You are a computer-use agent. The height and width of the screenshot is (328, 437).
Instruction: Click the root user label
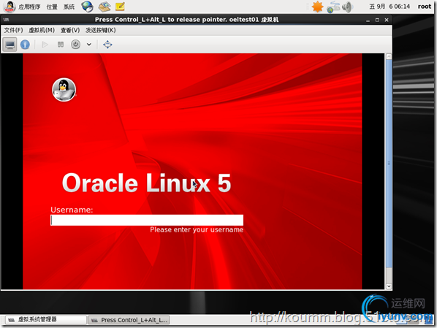tap(424, 7)
